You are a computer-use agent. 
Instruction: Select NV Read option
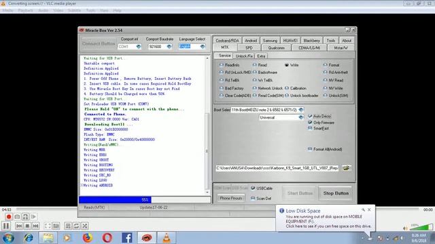click(333, 80)
